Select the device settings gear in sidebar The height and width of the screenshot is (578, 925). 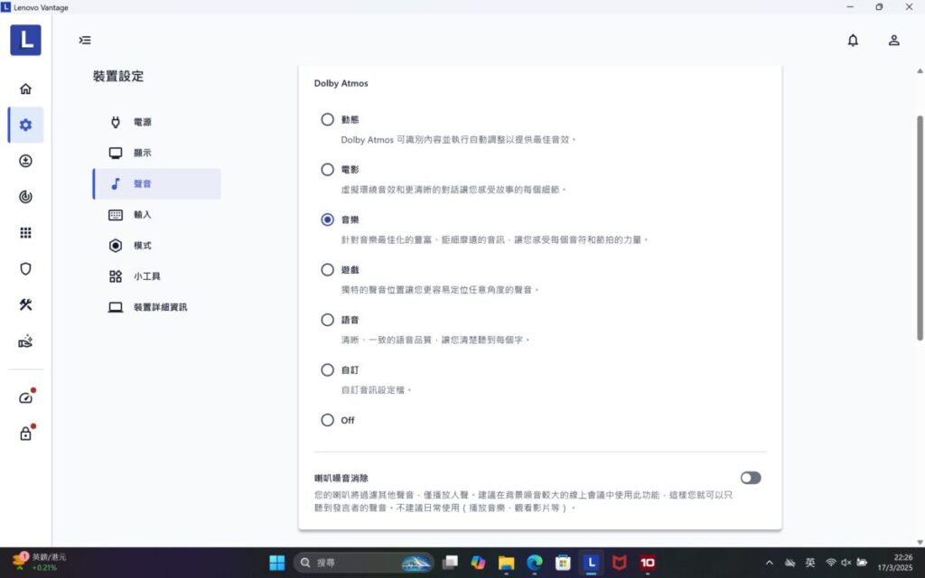(25, 125)
